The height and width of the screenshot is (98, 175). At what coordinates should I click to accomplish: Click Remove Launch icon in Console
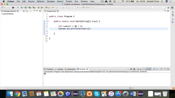coord(131,69)
